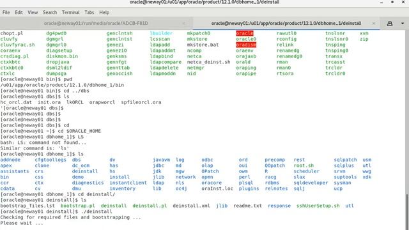
Task: Click 'tnslsnr' in the listing
Action: point(335,33)
